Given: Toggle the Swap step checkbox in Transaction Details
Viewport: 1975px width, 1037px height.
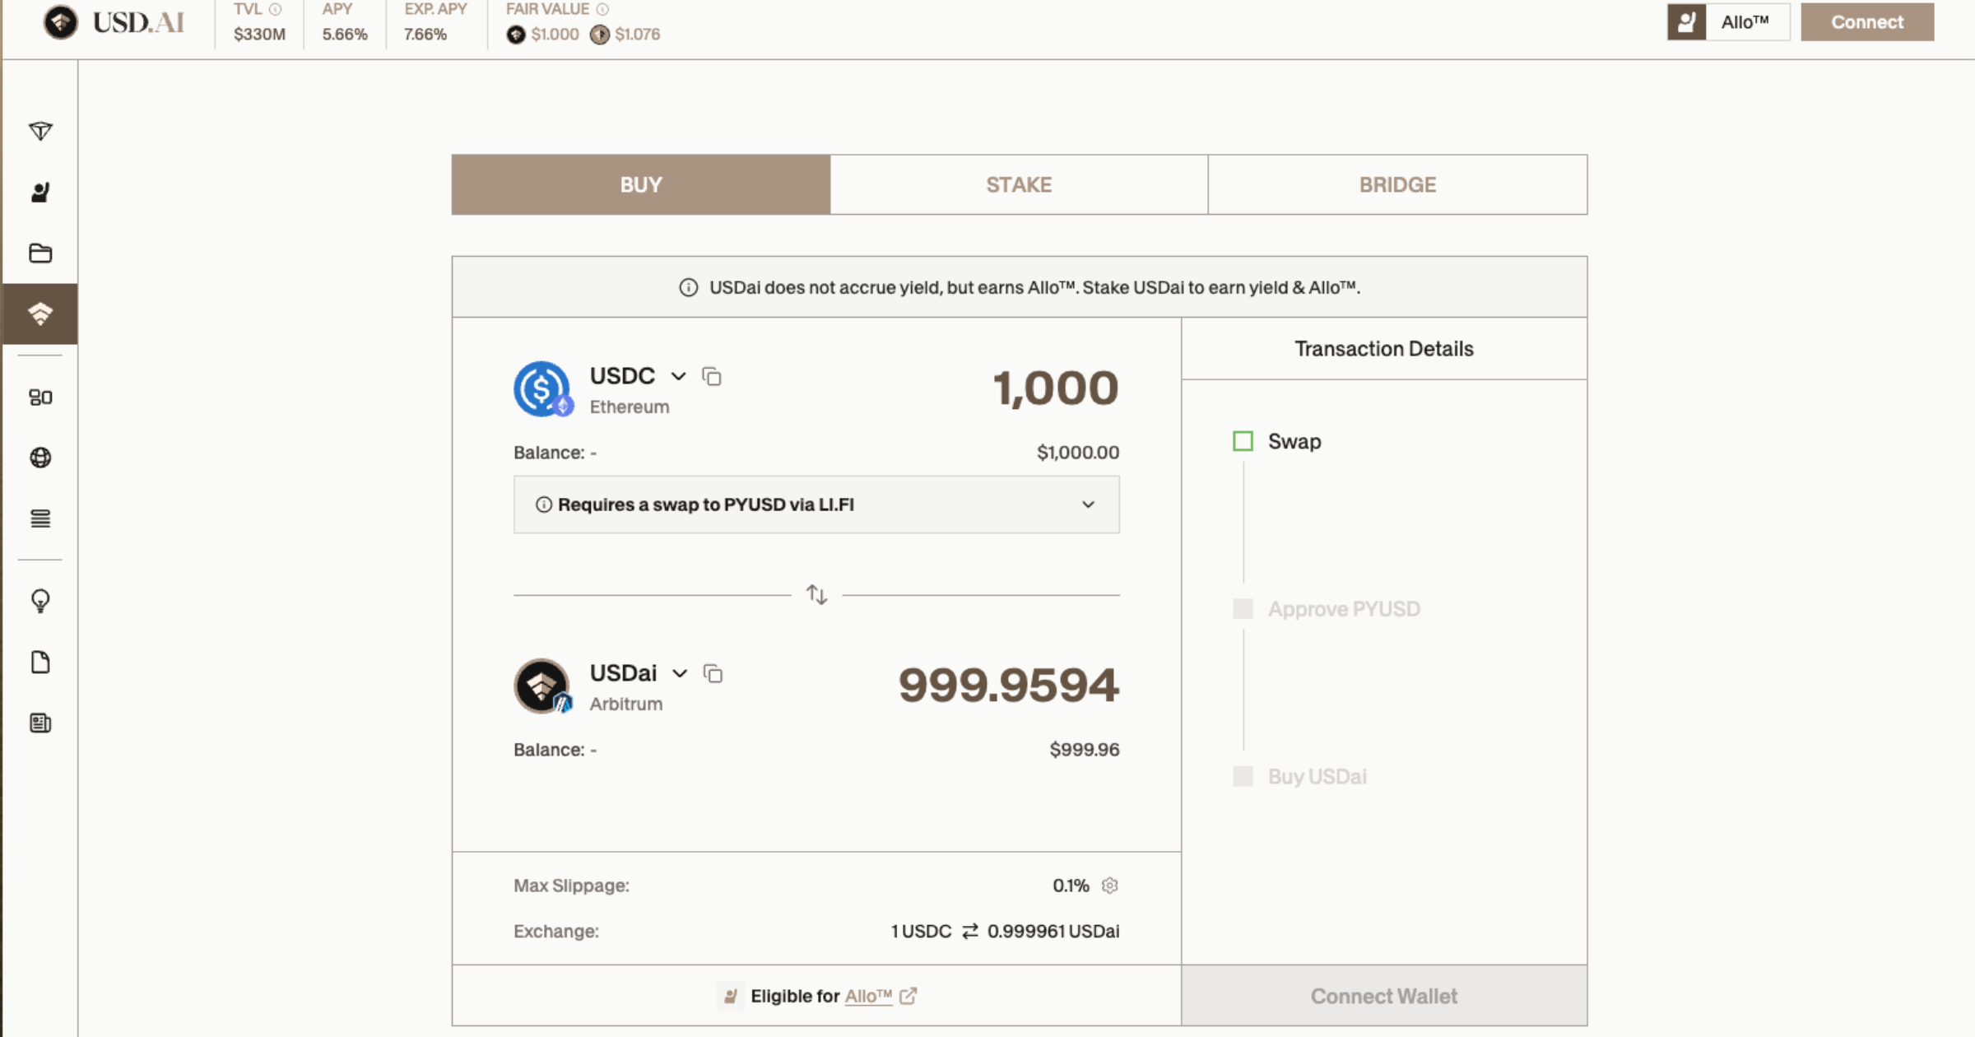Looking at the screenshot, I should [1243, 441].
